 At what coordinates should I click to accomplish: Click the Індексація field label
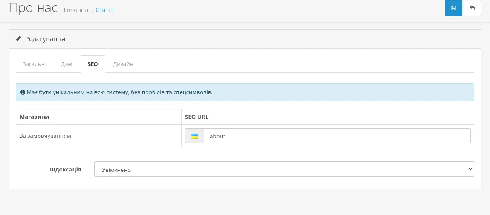[65, 170]
